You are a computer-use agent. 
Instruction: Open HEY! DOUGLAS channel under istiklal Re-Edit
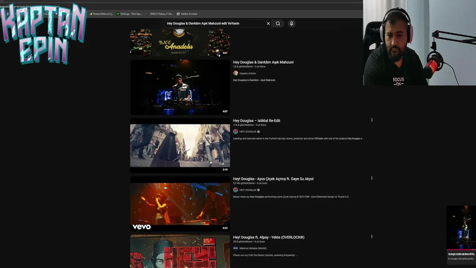[248, 132]
